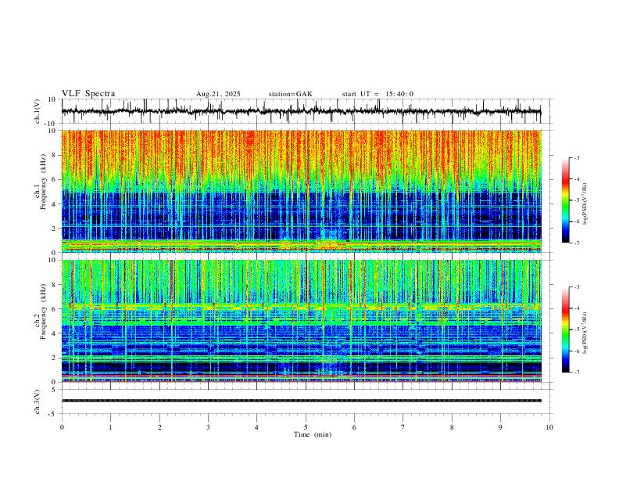Viewport: 619px width, 479px height.
Task: Click the lower PSD color scale bar
Action: pos(566,330)
